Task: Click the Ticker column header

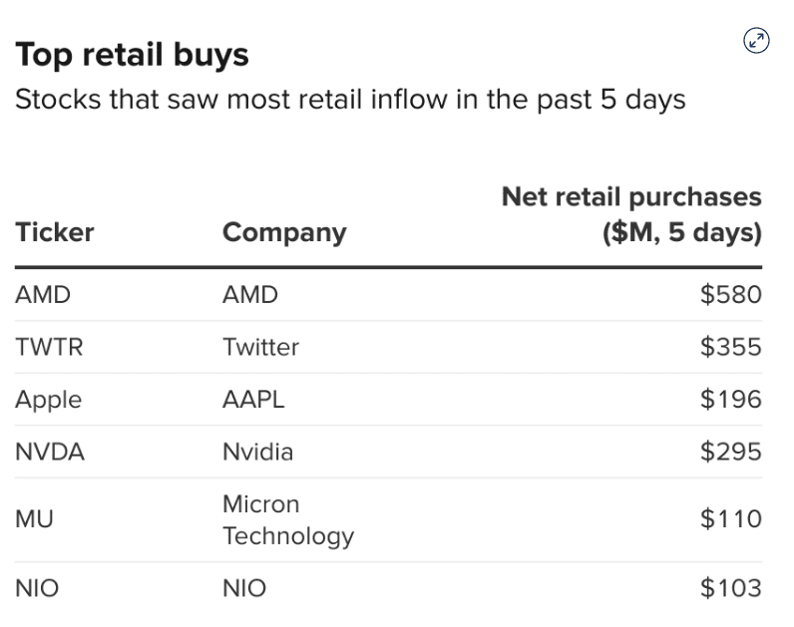Action: click(x=55, y=232)
